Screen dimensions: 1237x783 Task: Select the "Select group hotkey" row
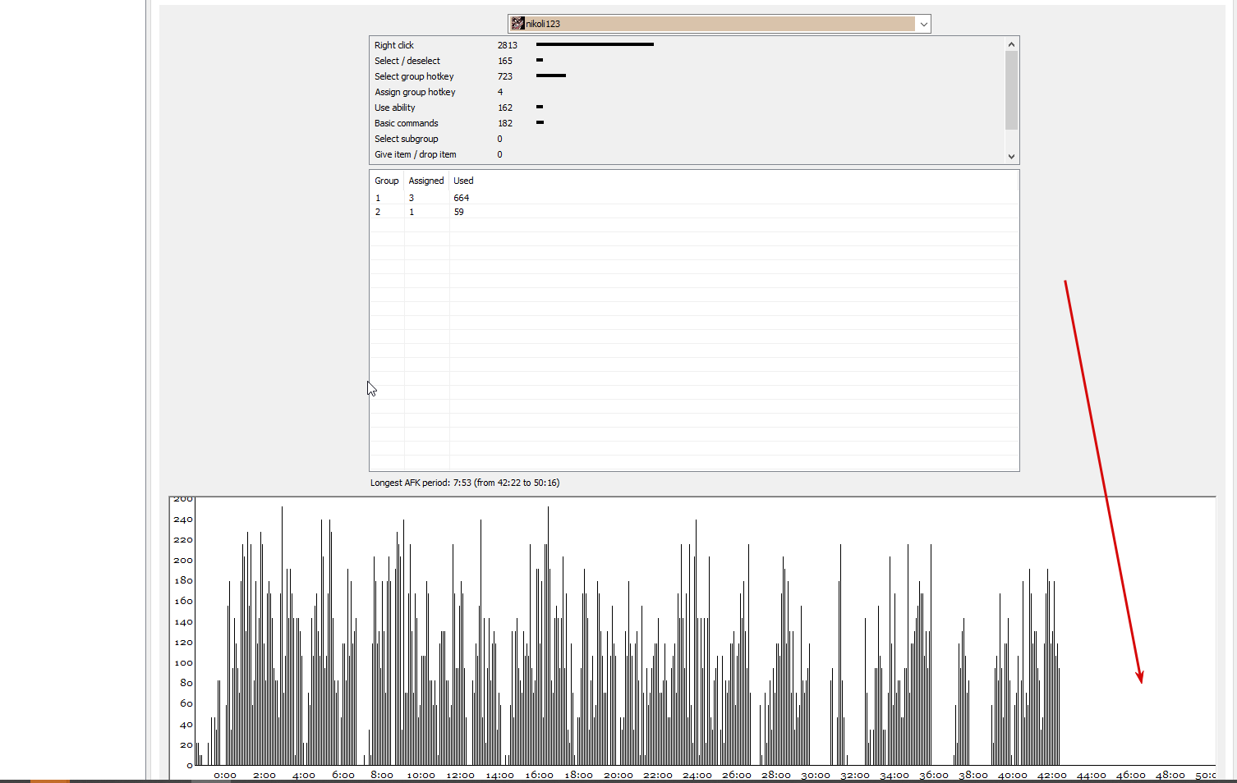tap(687, 76)
